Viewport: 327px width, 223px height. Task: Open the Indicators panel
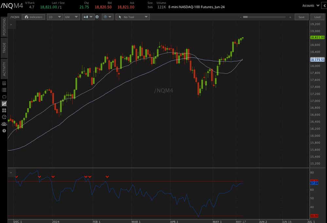tap(33, 17)
